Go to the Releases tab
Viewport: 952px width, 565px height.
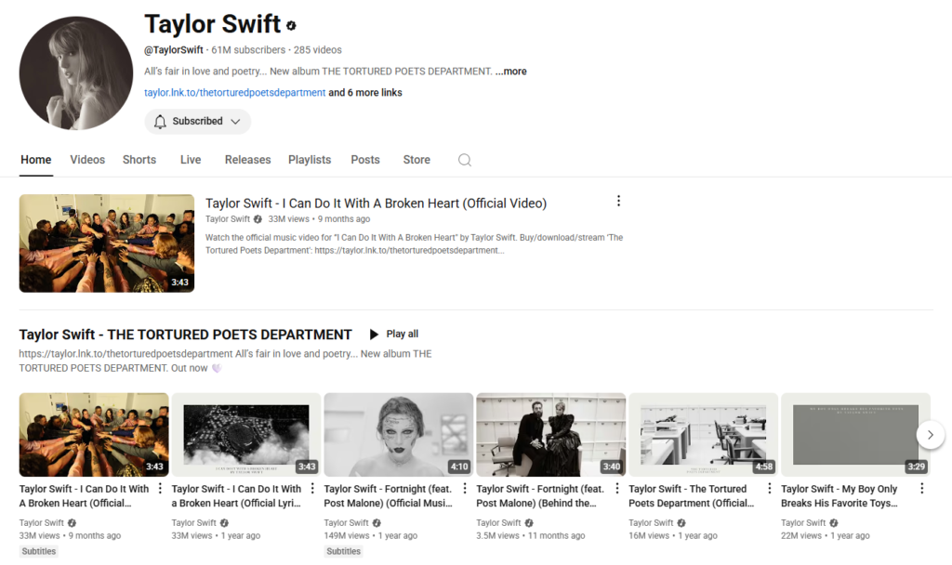tap(247, 160)
